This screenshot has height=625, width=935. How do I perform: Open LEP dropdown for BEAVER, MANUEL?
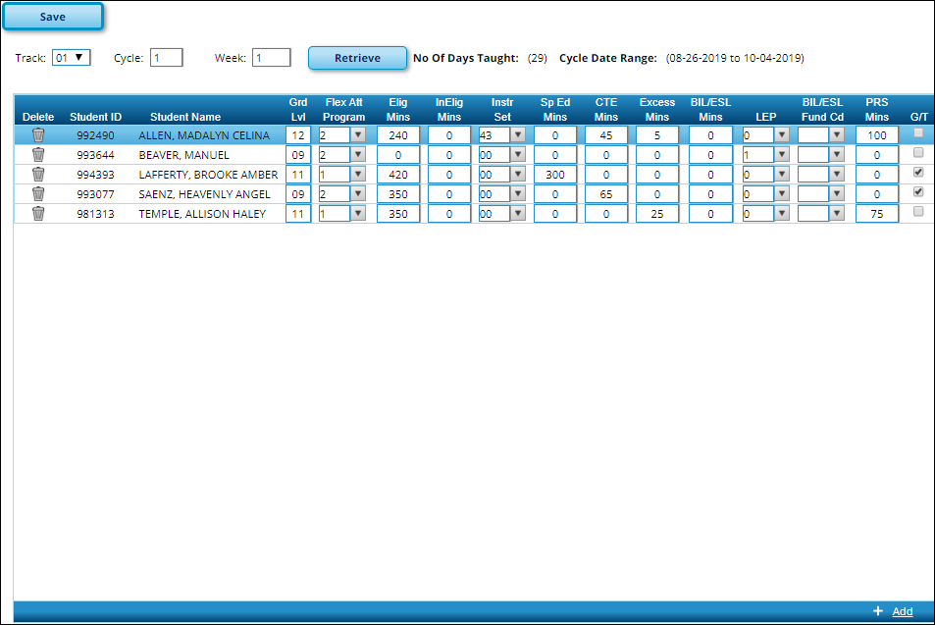pos(782,155)
